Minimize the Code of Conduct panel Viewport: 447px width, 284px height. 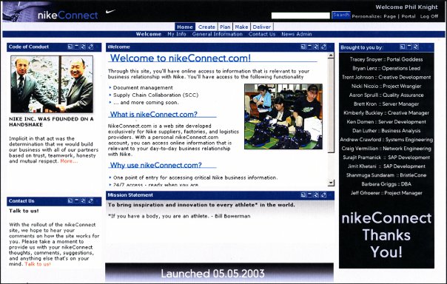77,47
